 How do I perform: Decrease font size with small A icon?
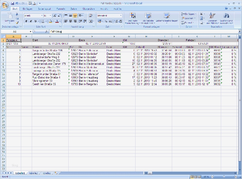pyautogui.click(x=59, y=16)
